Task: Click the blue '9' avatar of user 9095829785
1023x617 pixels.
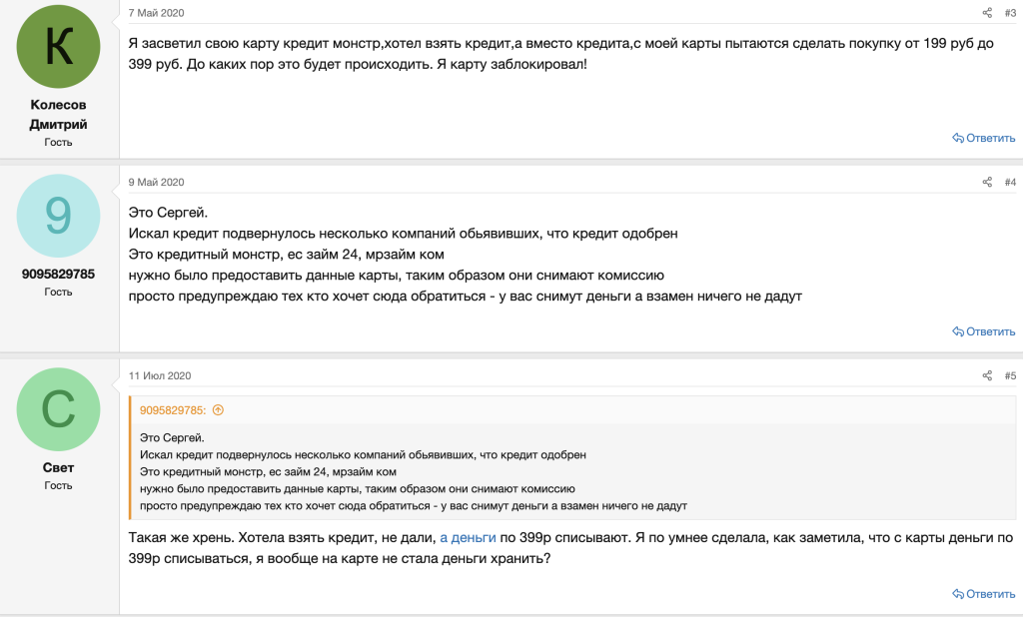Action: (57, 215)
